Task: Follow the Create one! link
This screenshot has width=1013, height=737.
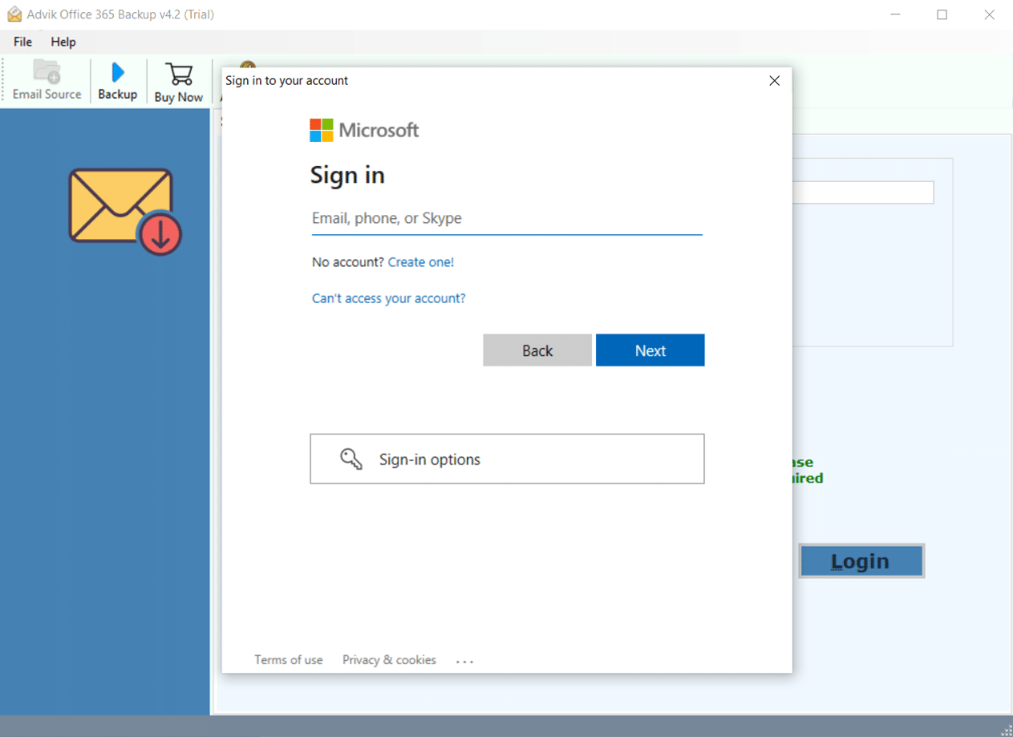Action: pyautogui.click(x=421, y=262)
